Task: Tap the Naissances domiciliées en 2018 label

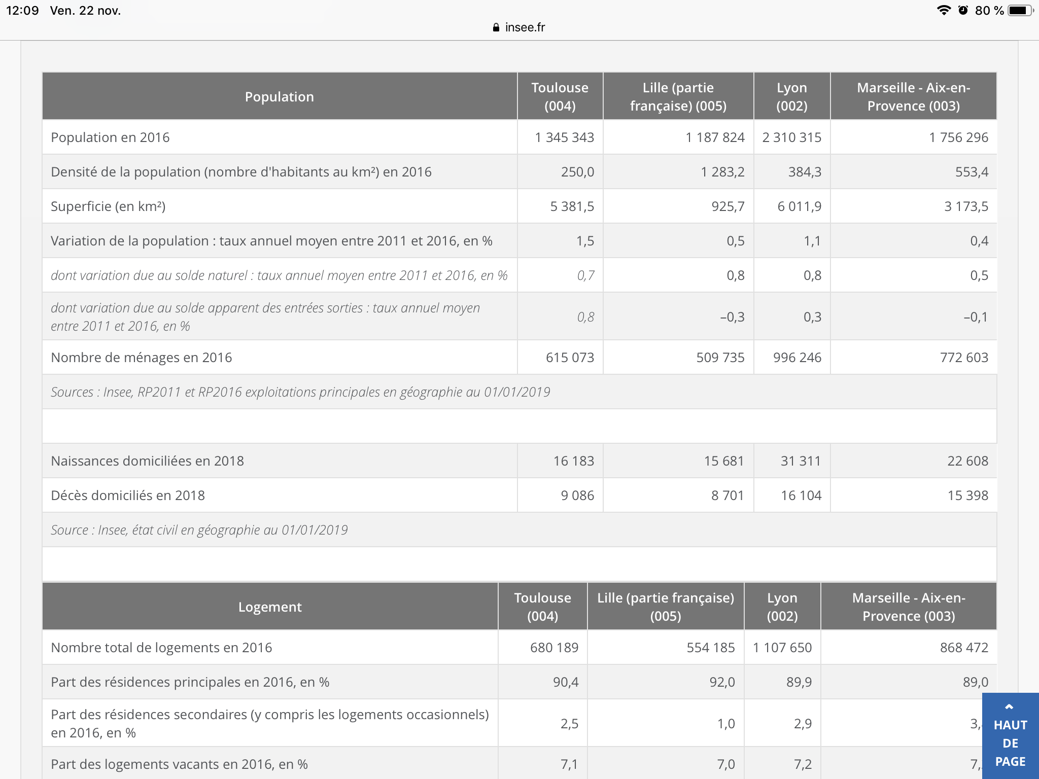Action: point(147,461)
